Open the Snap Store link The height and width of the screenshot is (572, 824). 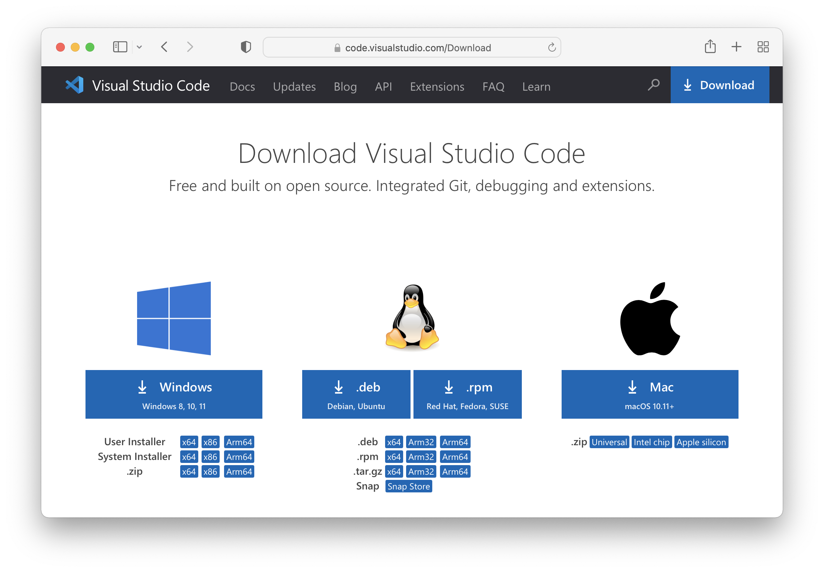(408, 486)
